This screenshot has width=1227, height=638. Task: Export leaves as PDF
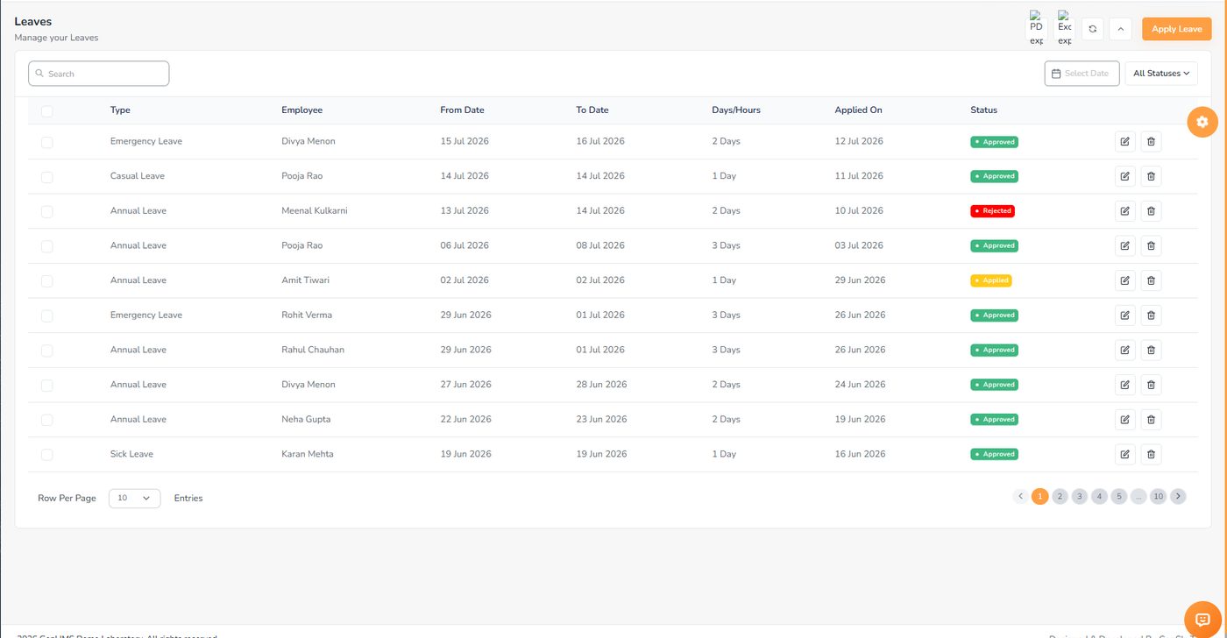(1037, 28)
